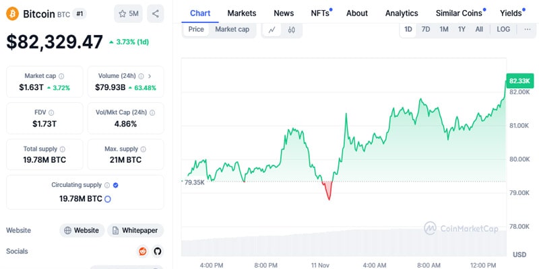539x269 pixels.
Task: Click the document icon on Whitepaper button
Action: pos(115,231)
